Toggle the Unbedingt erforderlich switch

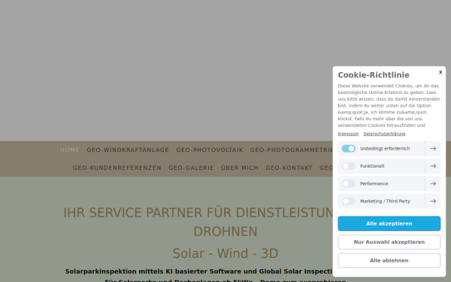[x=348, y=148]
